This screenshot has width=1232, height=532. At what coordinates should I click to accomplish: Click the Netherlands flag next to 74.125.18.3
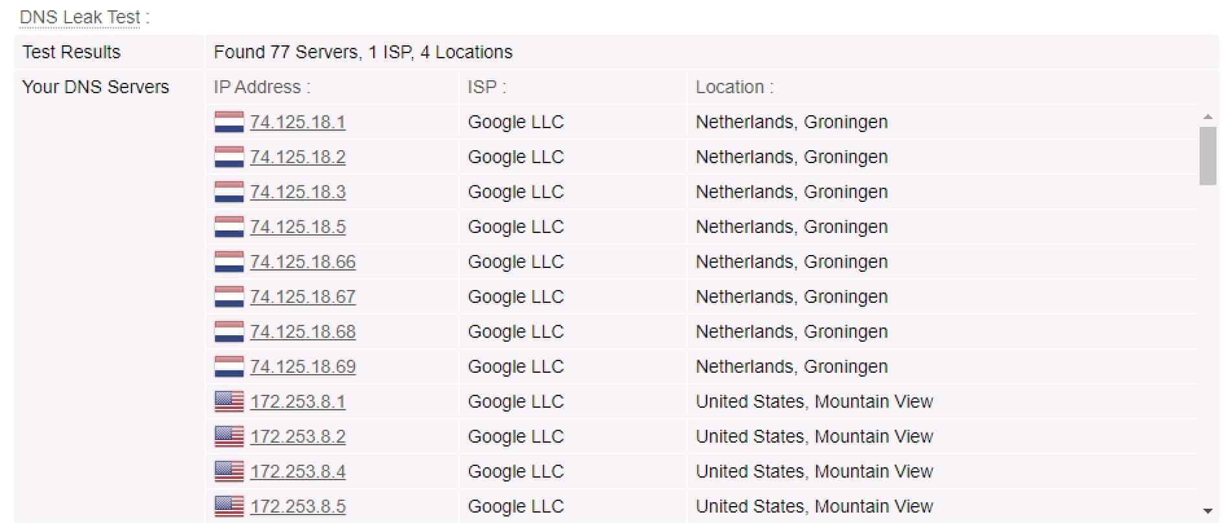(229, 192)
